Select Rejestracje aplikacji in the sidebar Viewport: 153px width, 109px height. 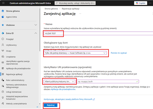pyautogui.click(x=15, y=74)
